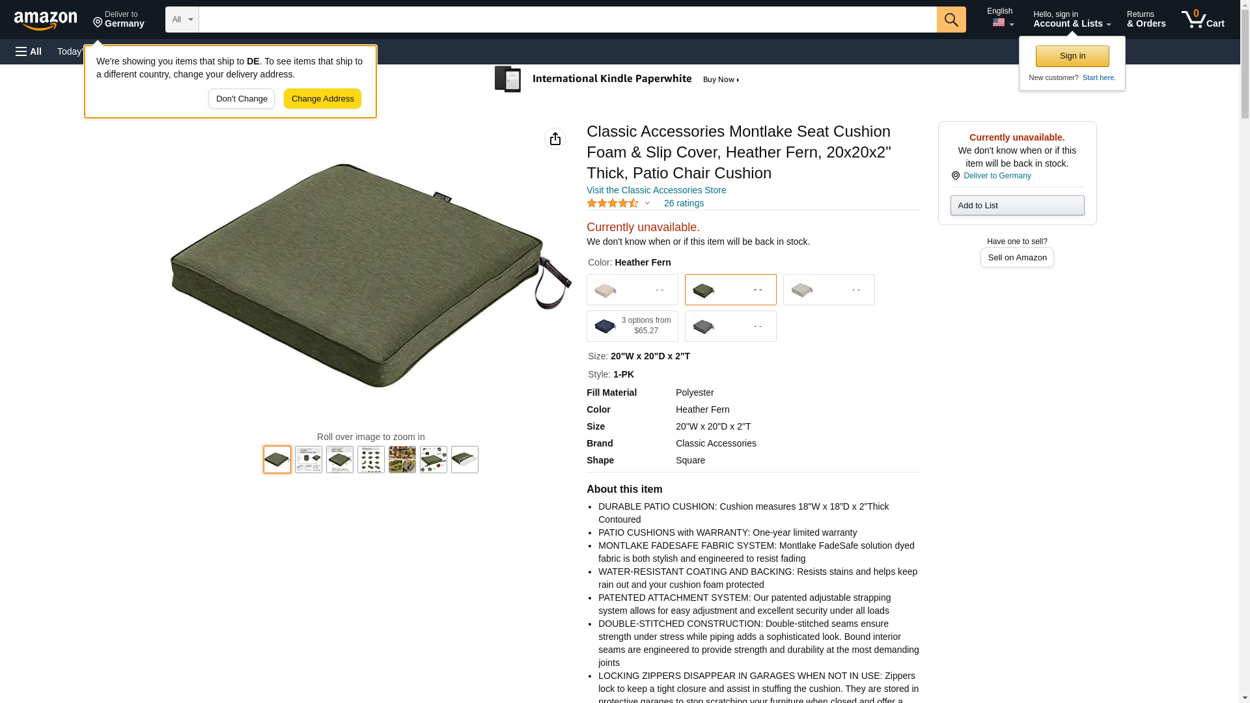Click the US flag language icon
The height and width of the screenshot is (703, 1250).
(x=999, y=23)
